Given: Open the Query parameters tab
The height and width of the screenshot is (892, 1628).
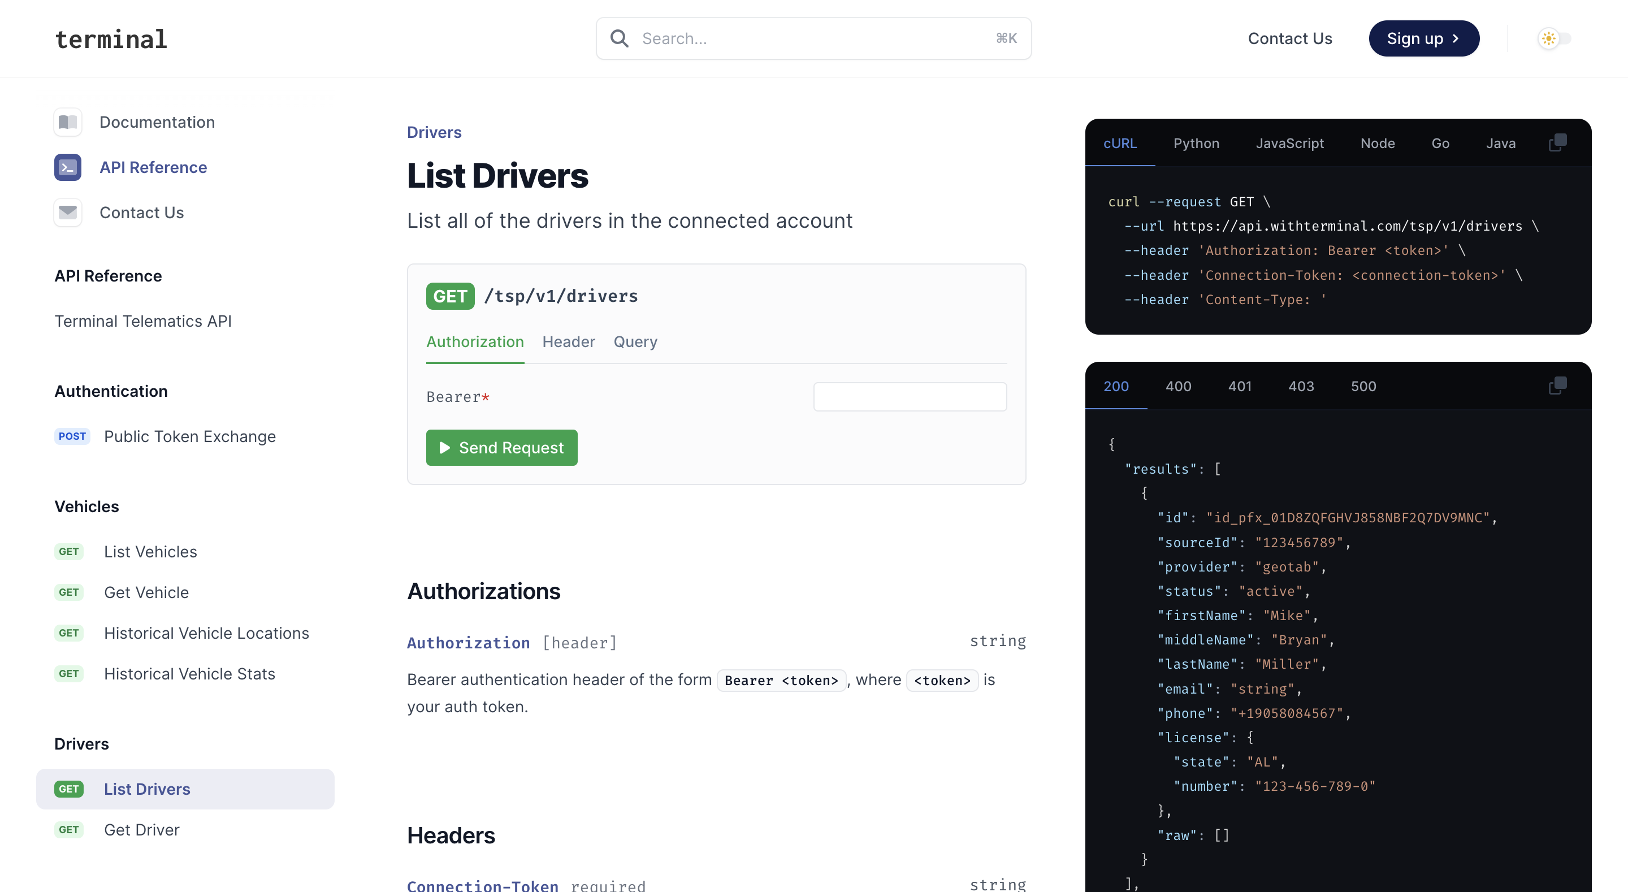Looking at the screenshot, I should click(x=635, y=342).
